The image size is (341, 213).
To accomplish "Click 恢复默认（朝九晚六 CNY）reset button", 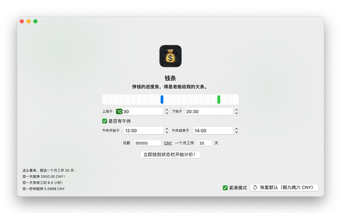I will (x=284, y=187).
